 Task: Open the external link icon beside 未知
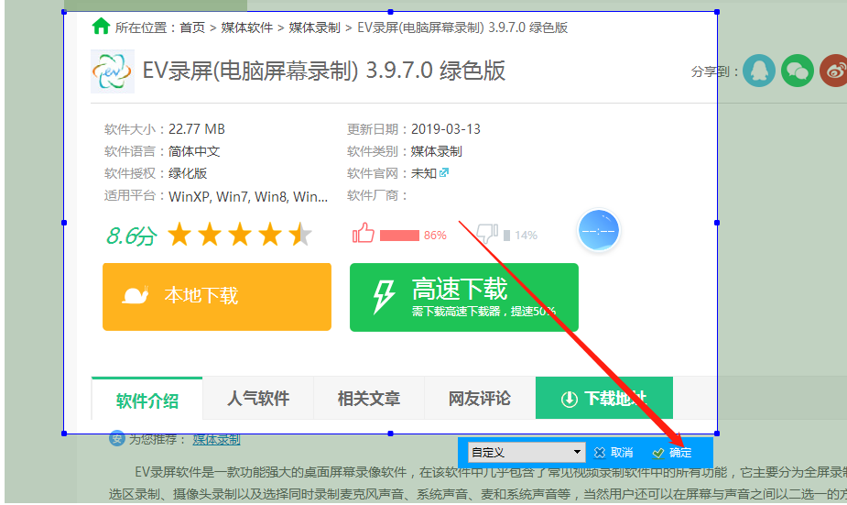tap(444, 172)
